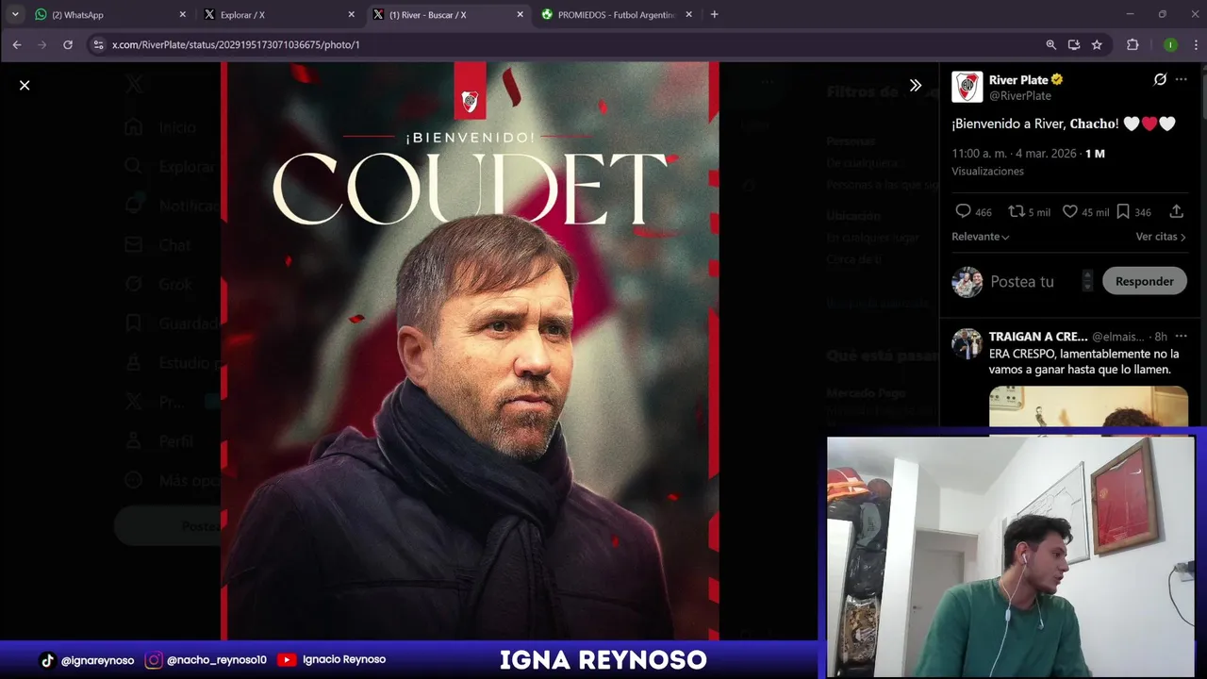Close the WhatsApp tab

click(183, 14)
